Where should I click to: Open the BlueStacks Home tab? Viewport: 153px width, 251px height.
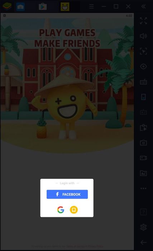[x=20, y=6]
